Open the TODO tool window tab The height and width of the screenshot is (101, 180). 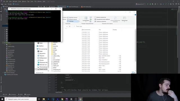tap(20, 95)
